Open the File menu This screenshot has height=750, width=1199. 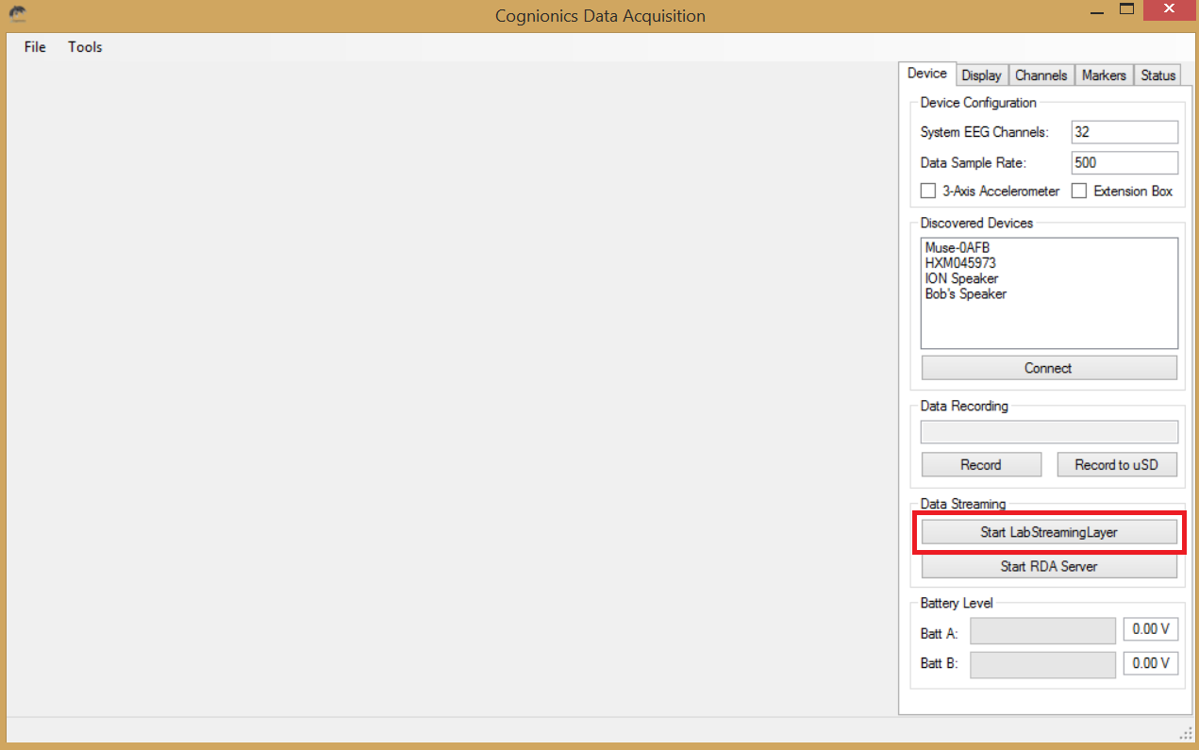coord(35,47)
